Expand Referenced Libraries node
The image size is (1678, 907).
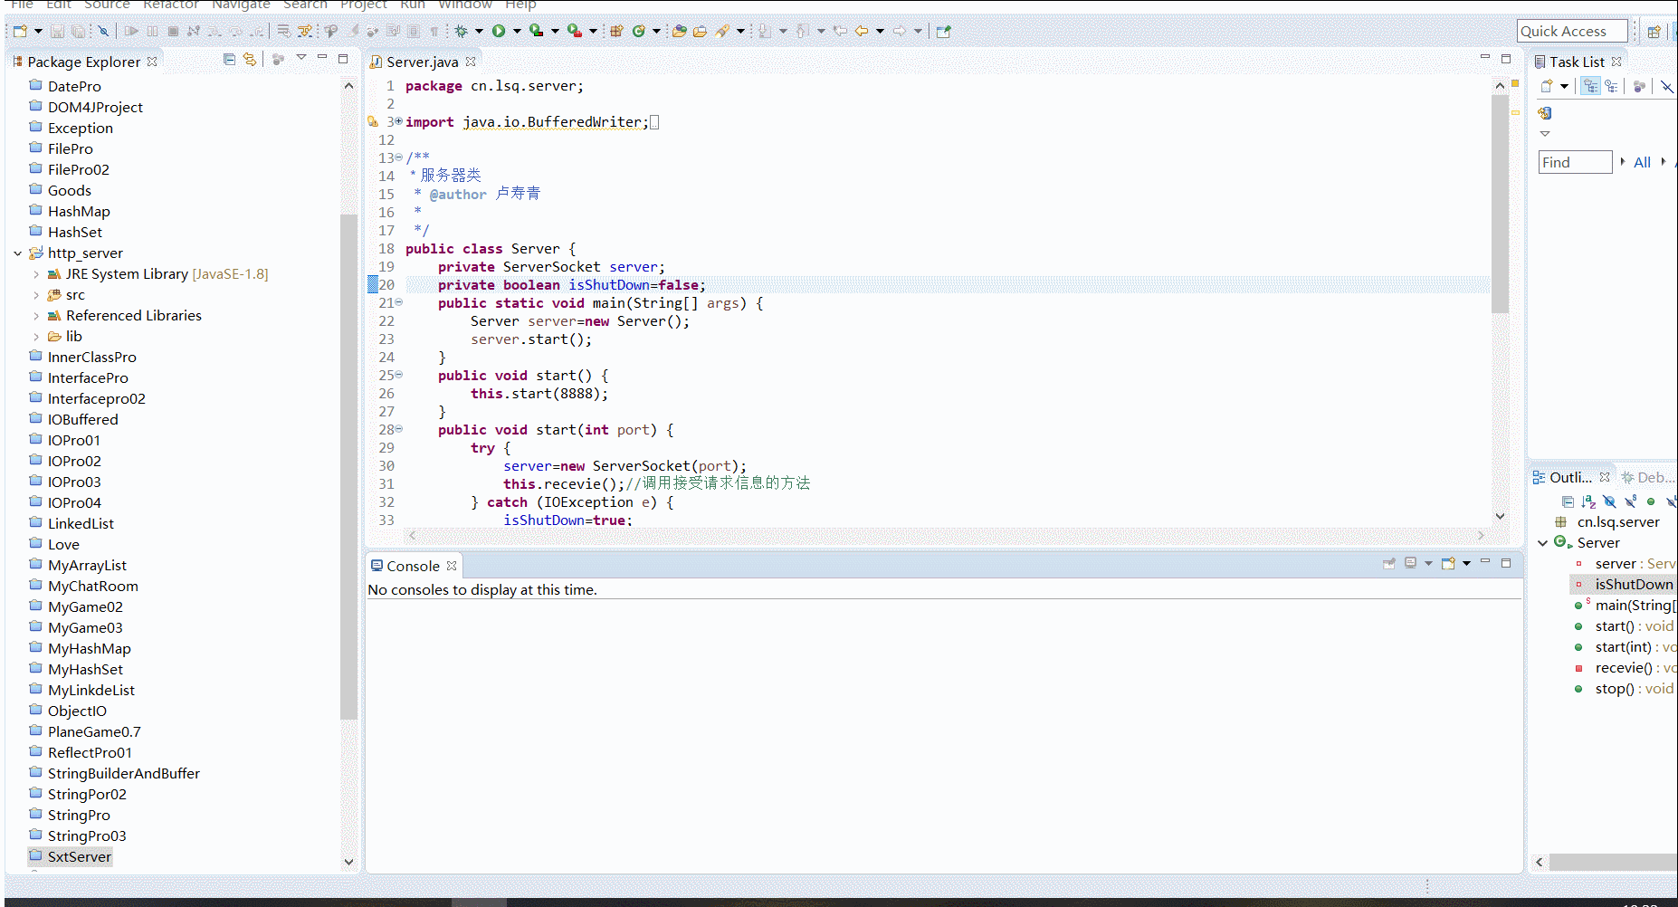(x=36, y=316)
